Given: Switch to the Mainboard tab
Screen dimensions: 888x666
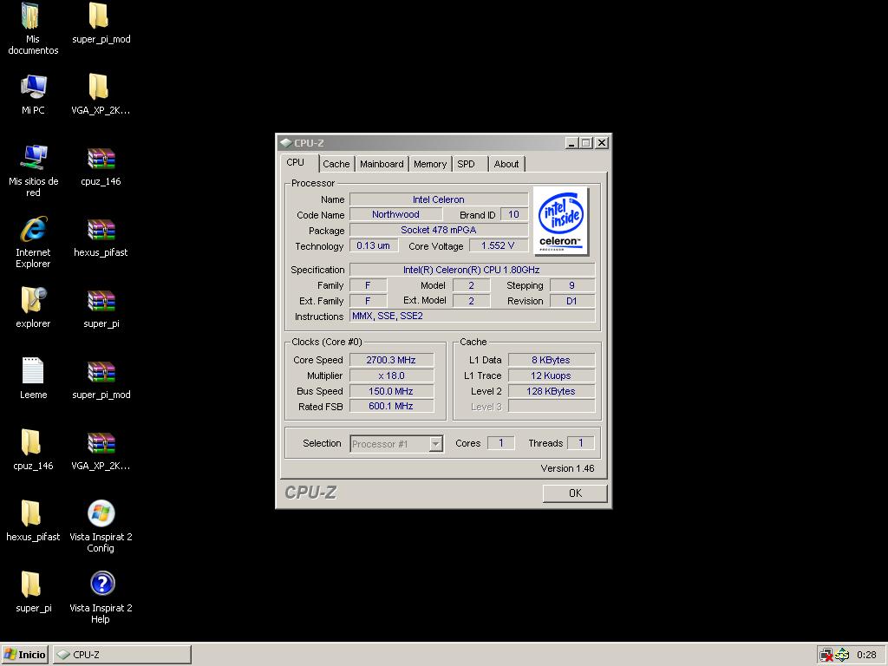Looking at the screenshot, I should click(x=382, y=164).
